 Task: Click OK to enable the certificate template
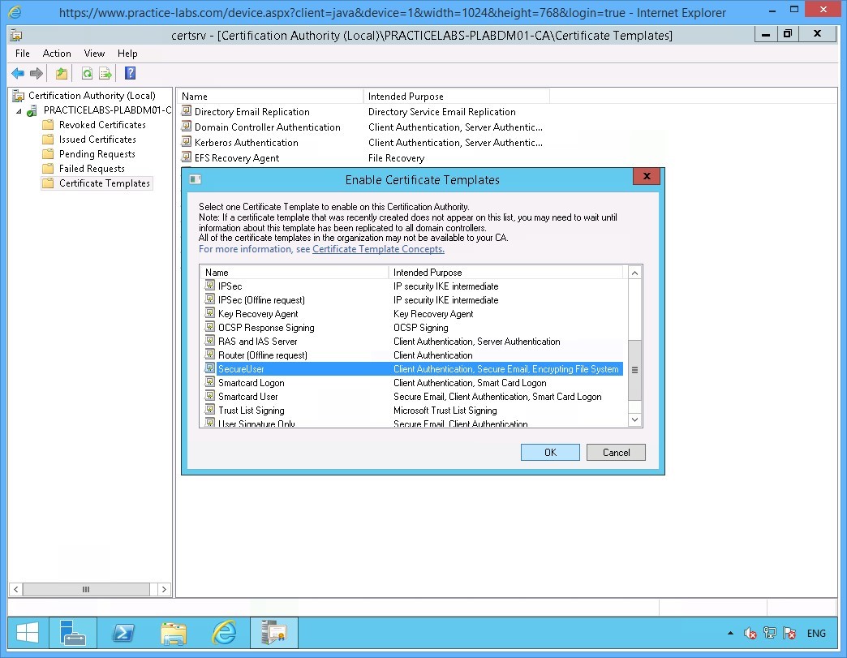point(550,452)
